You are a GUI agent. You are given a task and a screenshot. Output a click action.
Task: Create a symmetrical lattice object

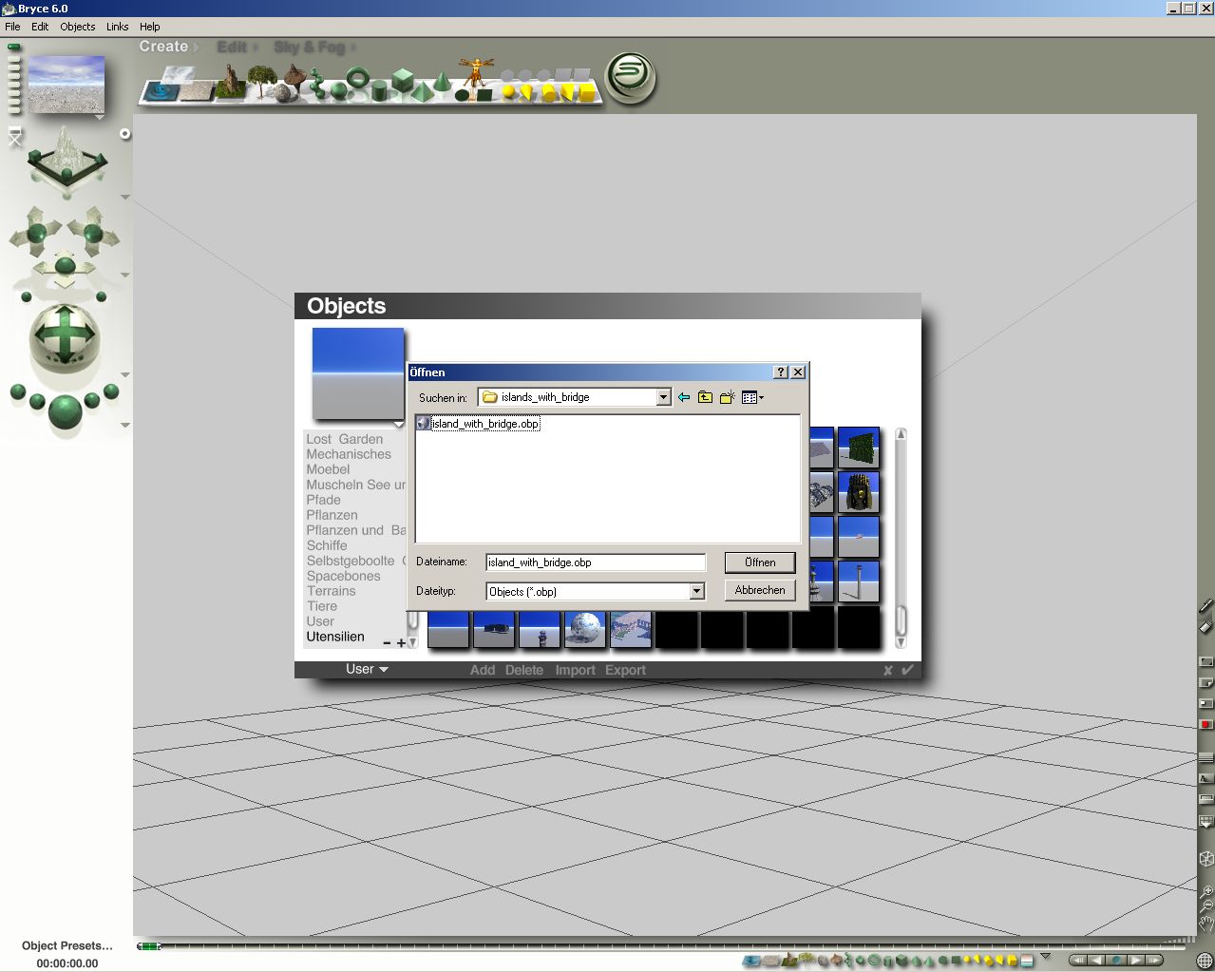295,80
